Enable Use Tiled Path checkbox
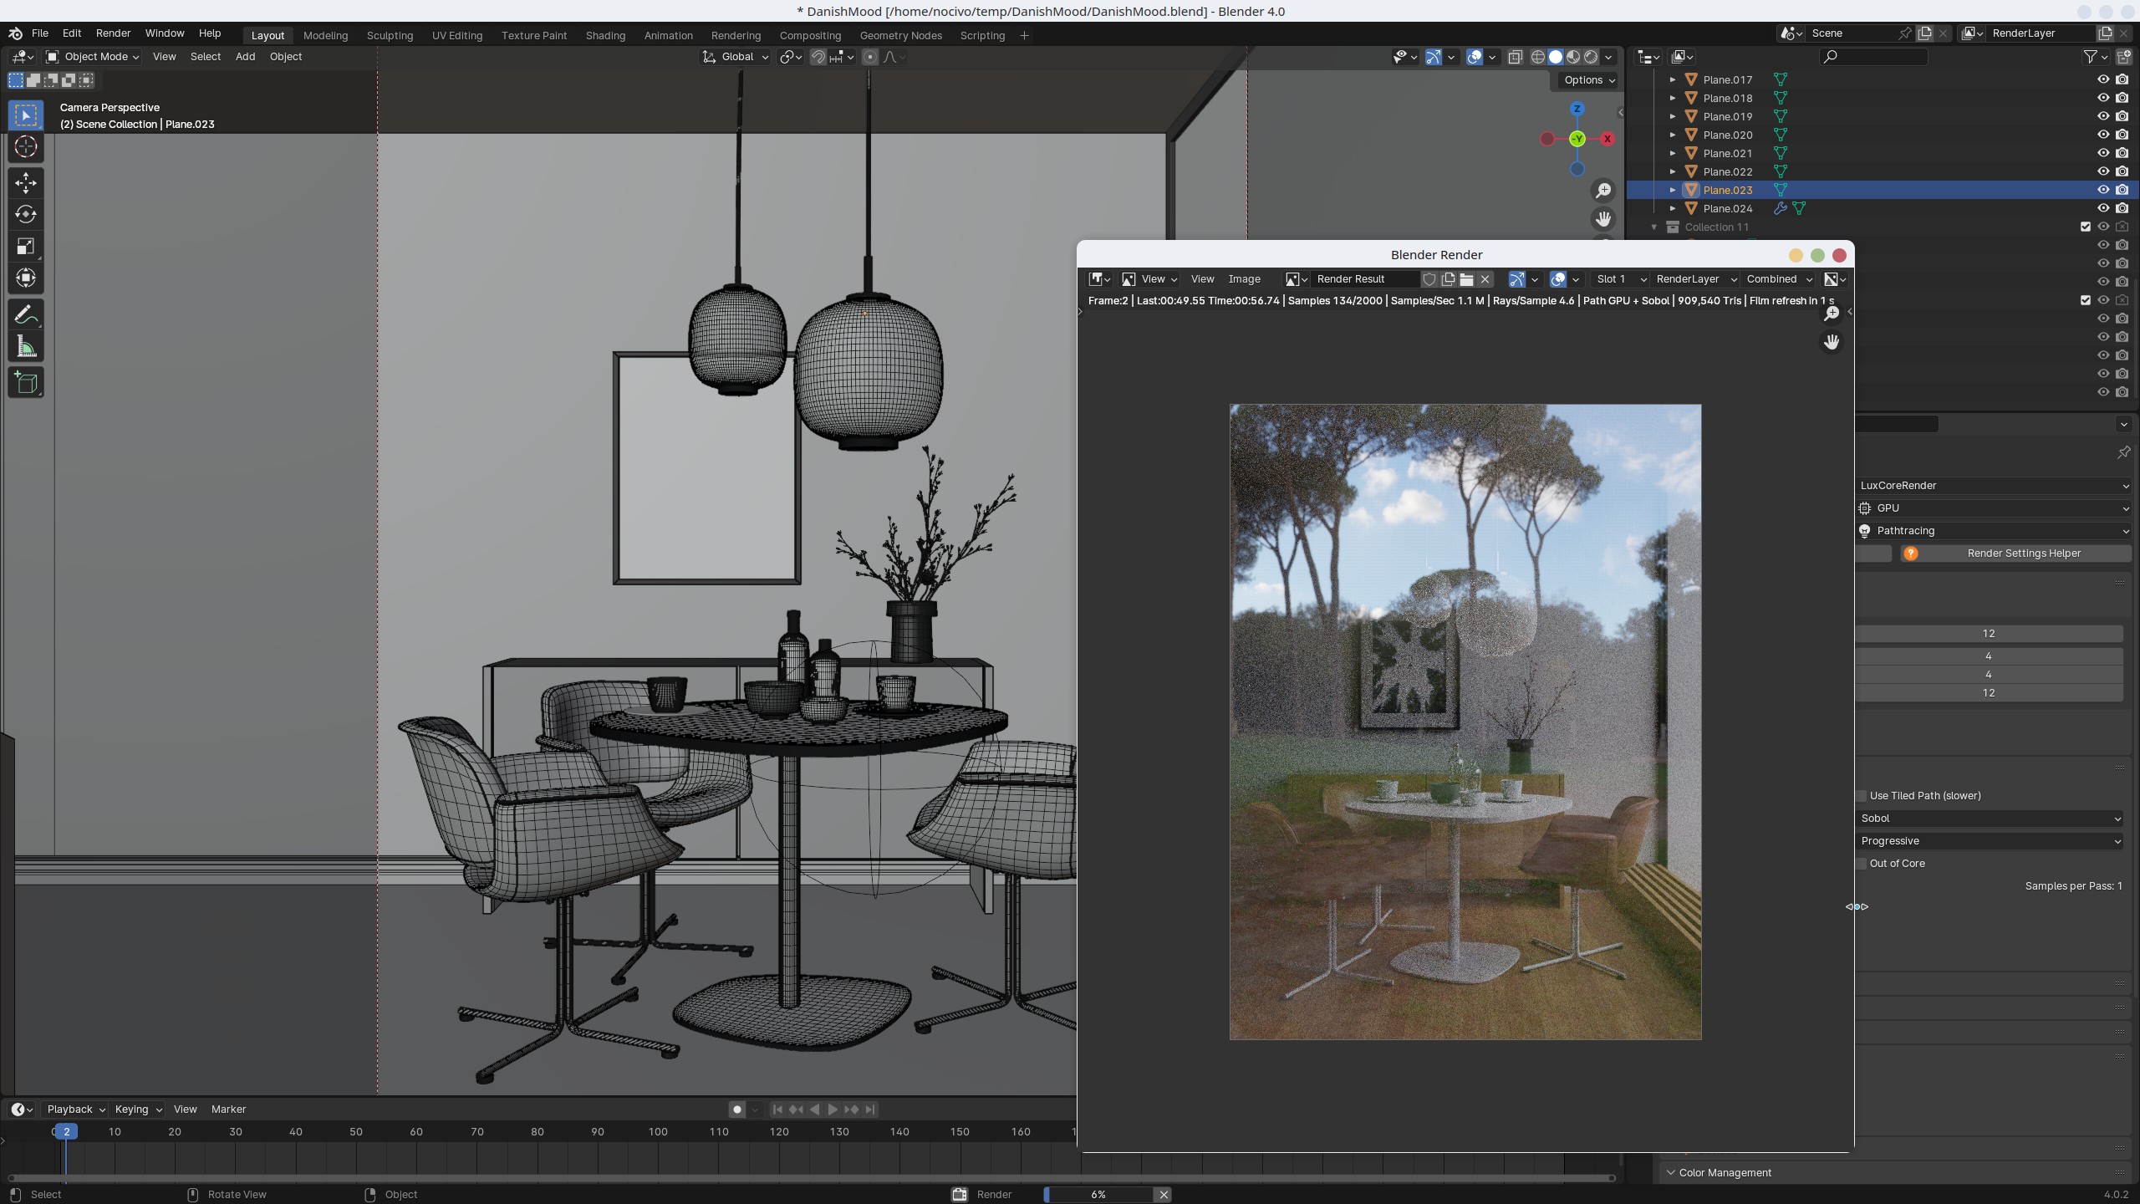 (1862, 796)
